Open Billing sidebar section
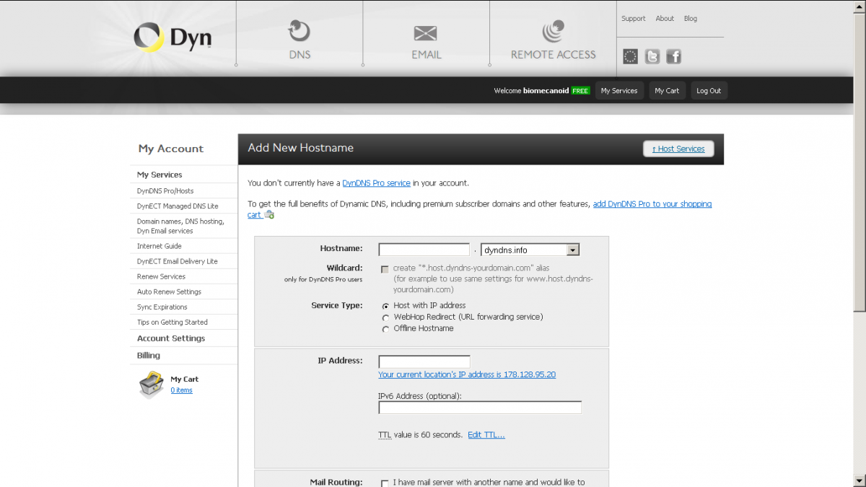The height and width of the screenshot is (487, 866). point(149,356)
